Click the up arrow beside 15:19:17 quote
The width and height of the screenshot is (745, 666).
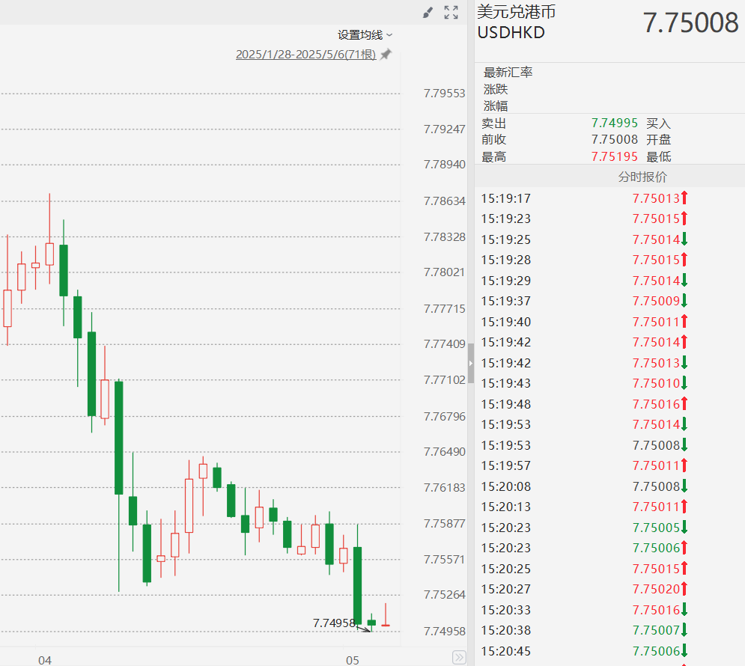pos(684,198)
